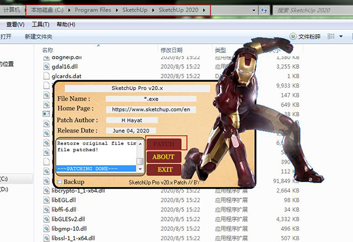Open the 工具(T) menu
353x242 pixels.
[x=41, y=25]
